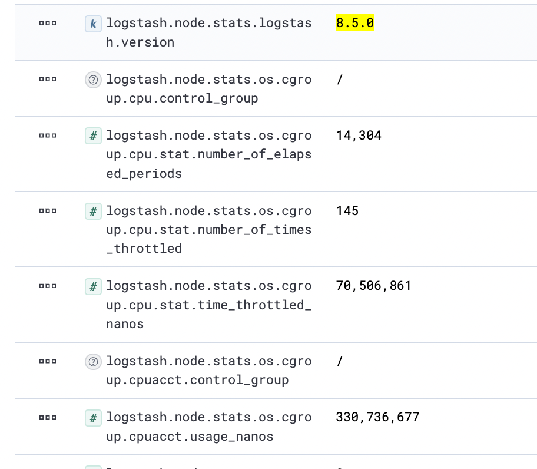Click value 330,736,677
Viewport: 537px width, 469px height.
click(377, 417)
